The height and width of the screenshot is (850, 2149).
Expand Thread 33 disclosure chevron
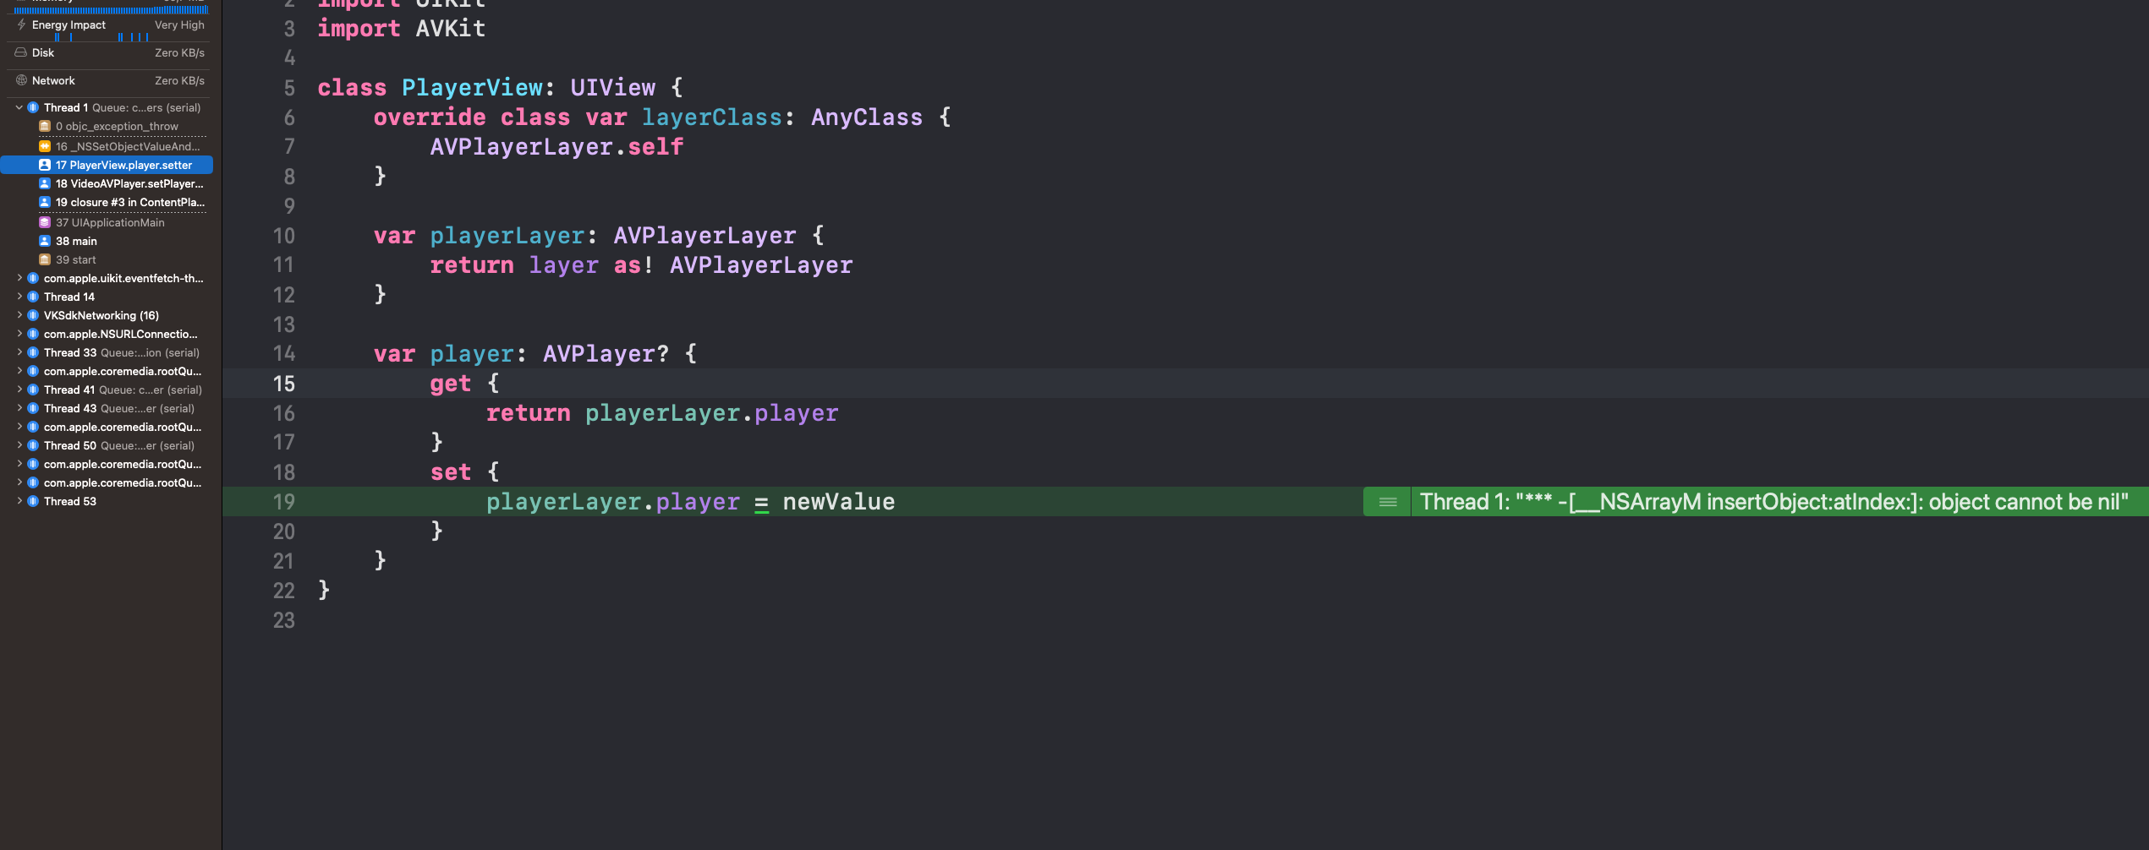click(x=19, y=352)
